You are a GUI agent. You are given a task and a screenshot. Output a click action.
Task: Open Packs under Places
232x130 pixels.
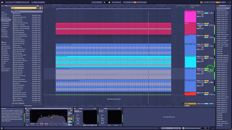(x=5, y=43)
